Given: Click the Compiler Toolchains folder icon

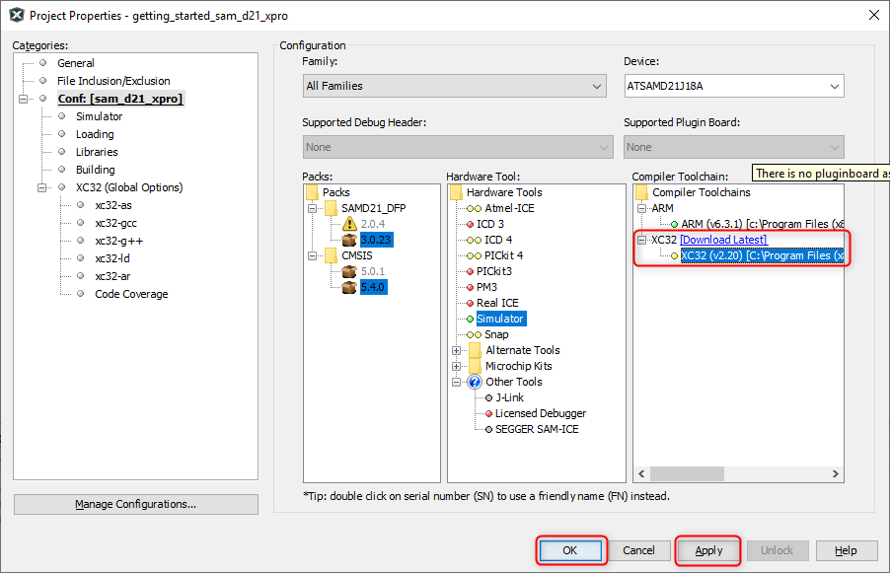Looking at the screenshot, I should (641, 192).
